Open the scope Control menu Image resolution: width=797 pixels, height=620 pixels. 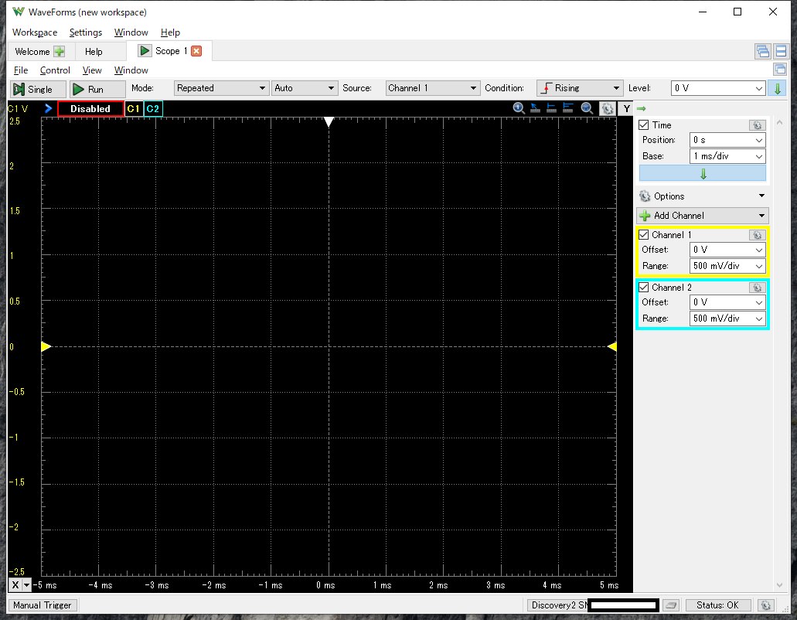[x=55, y=70]
